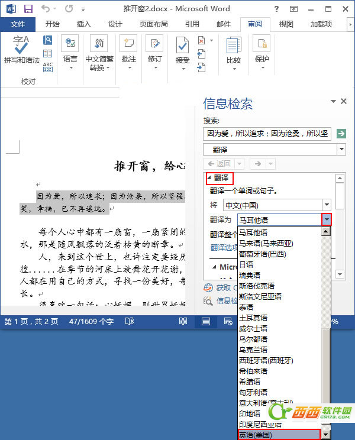Click the Research results scroll-down arrow

pyautogui.click(x=340, y=274)
